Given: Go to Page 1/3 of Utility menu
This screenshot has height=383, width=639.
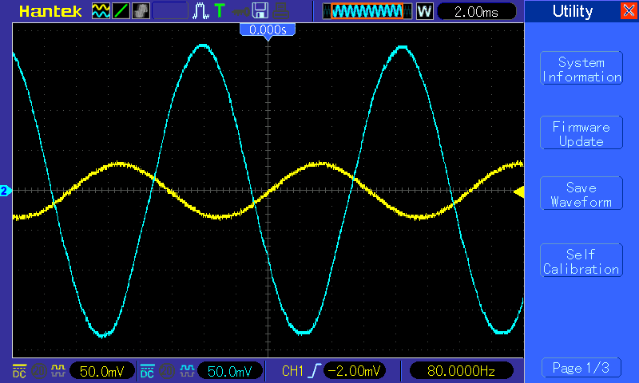Looking at the screenshot, I should point(581,368).
